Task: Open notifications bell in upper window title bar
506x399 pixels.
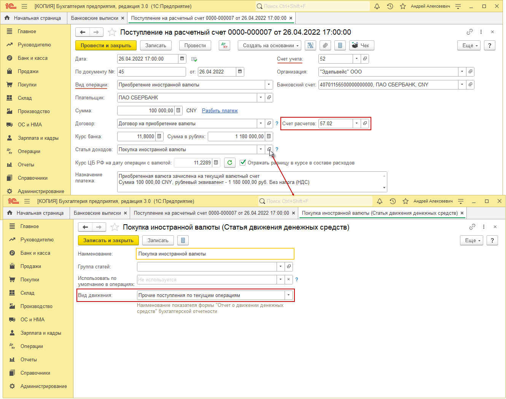Action: click(377, 6)
